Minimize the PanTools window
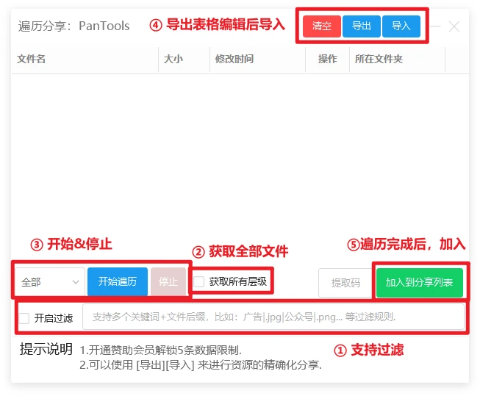This screenshot has height=396, width=480. [x=436, y=26]
